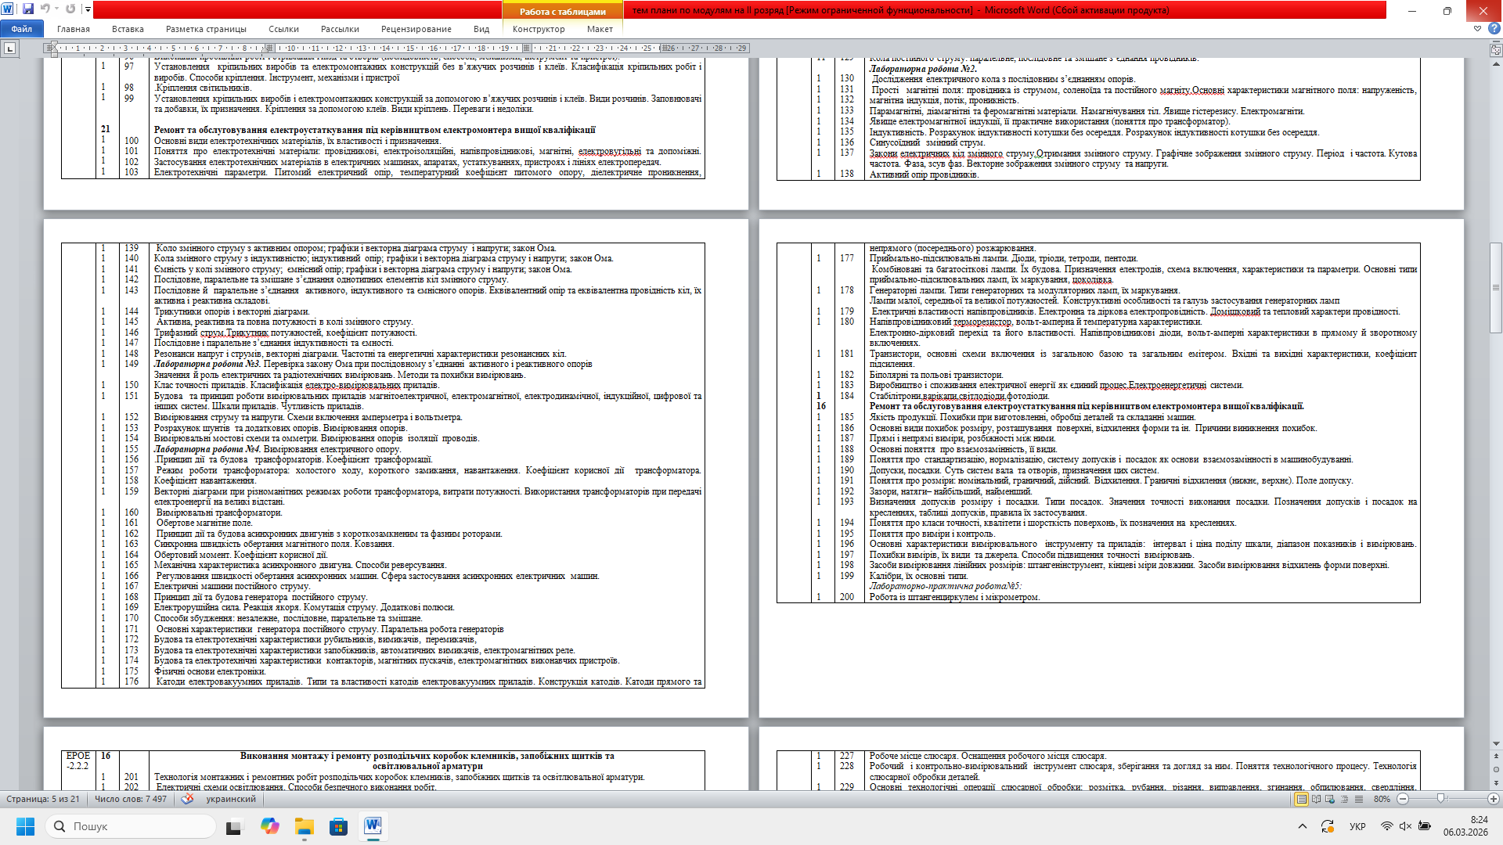1503x845 pixels.
Task: Click the spell check proofing status icon
Action: click(187, 799)
